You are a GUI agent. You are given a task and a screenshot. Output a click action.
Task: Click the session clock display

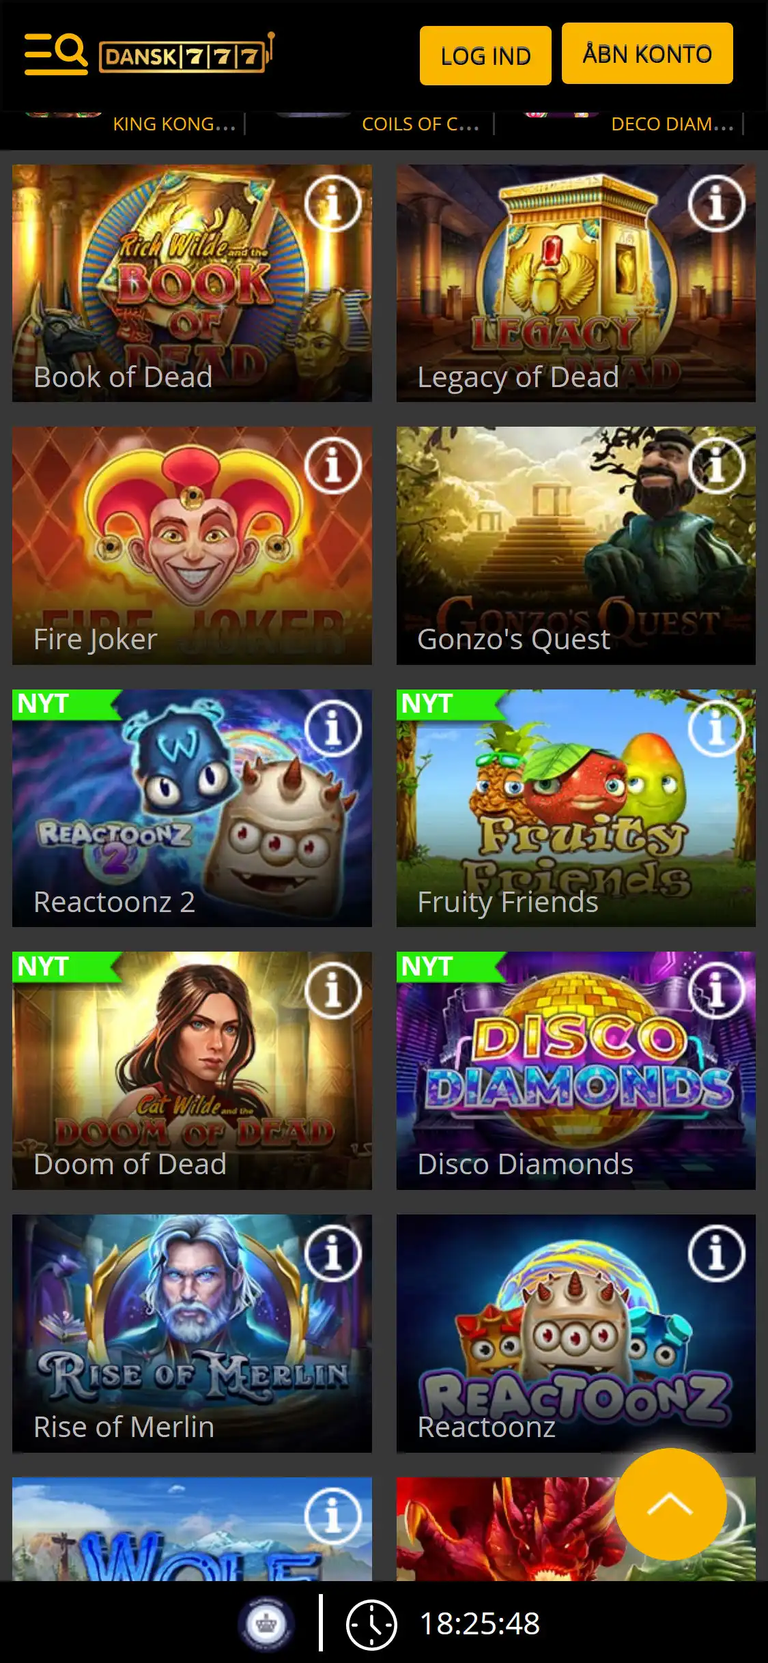(x=444, y=1624)
